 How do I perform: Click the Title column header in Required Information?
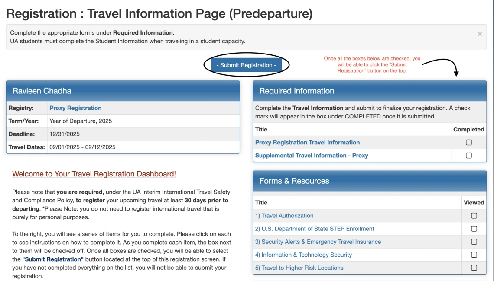261,130
